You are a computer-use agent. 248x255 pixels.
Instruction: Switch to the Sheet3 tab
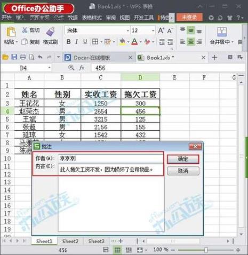click(97, 241)
